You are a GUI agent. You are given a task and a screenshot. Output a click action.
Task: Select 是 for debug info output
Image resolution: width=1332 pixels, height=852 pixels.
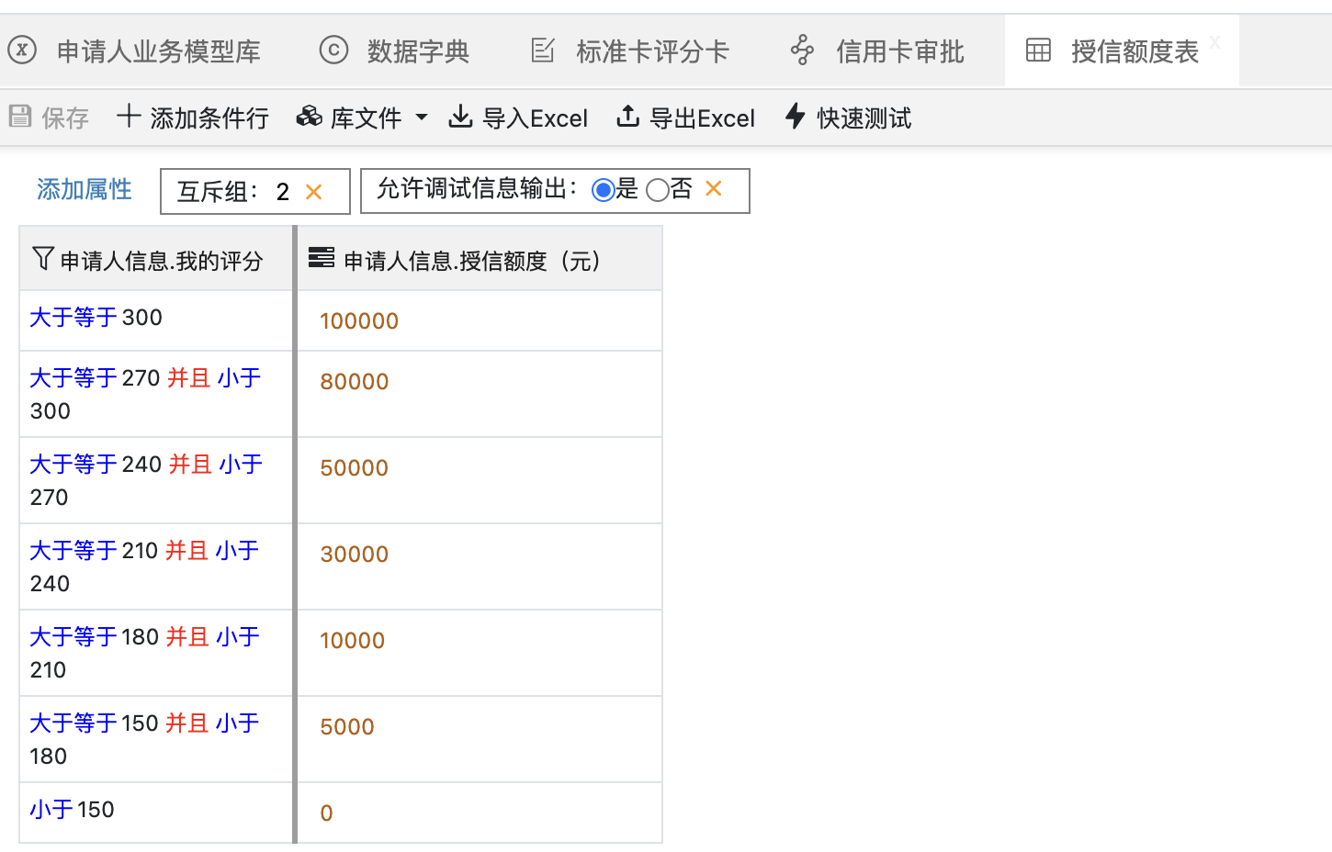tap(603, 190)
